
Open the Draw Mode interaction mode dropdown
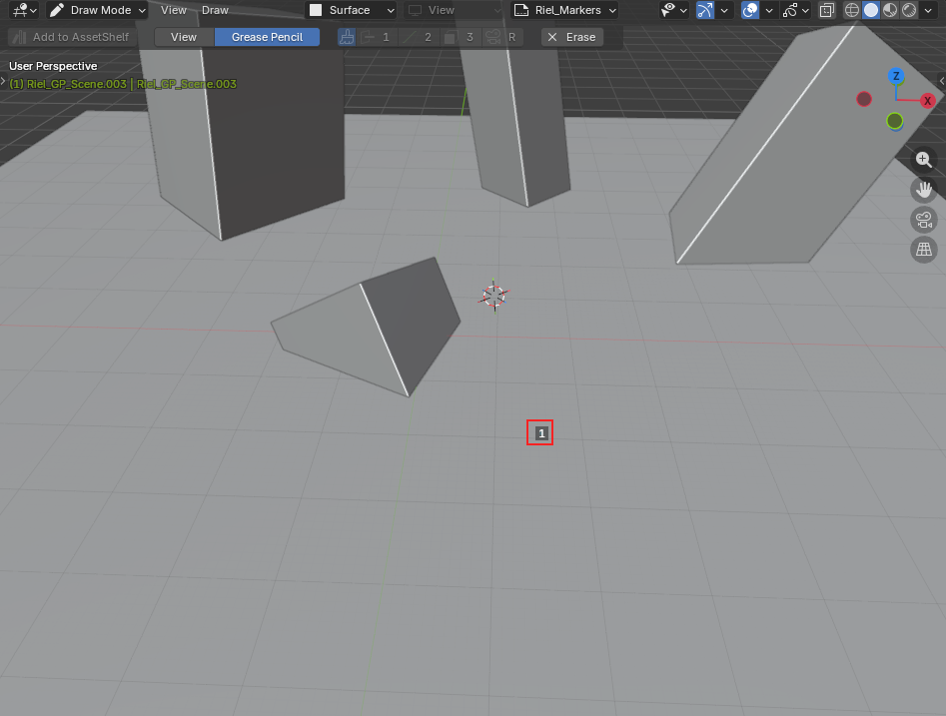pos(98,10)
